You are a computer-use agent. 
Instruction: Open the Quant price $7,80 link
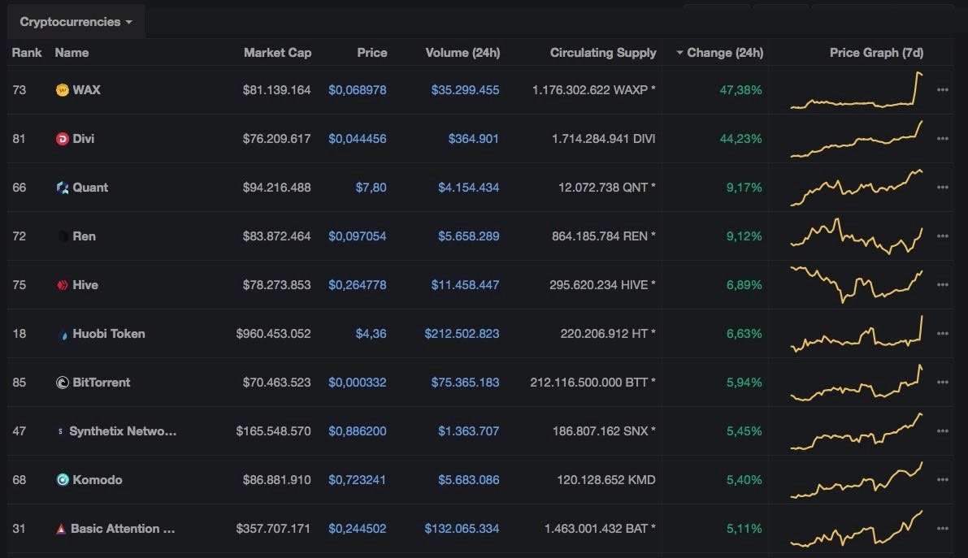[371, 188]
